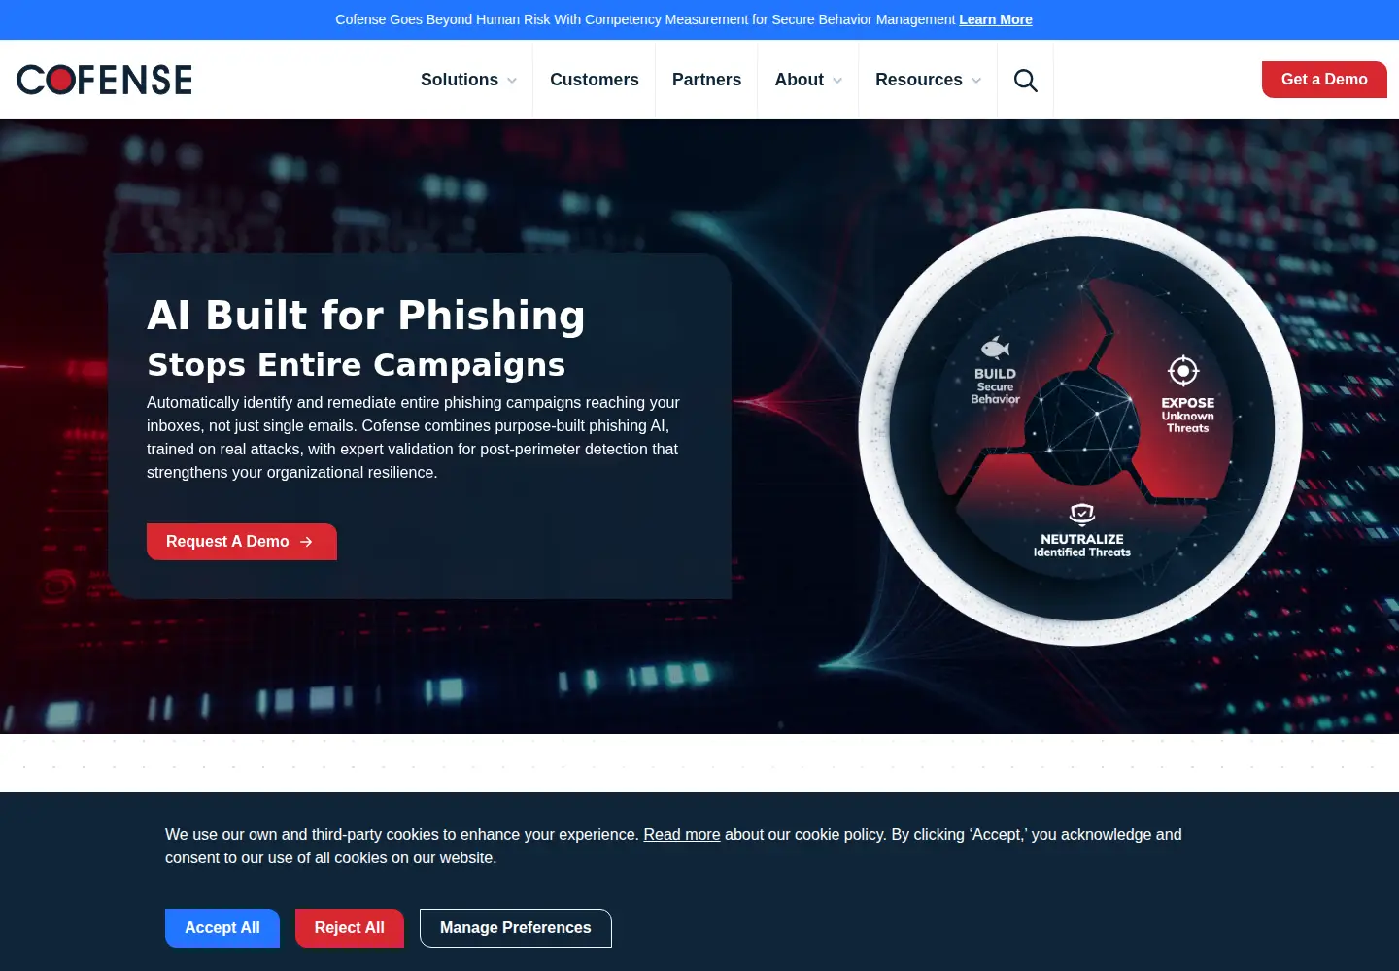Click the hero paragraph about phishing campaigns
Viewport: 1399px width, 971px height.
pos(413,438)
